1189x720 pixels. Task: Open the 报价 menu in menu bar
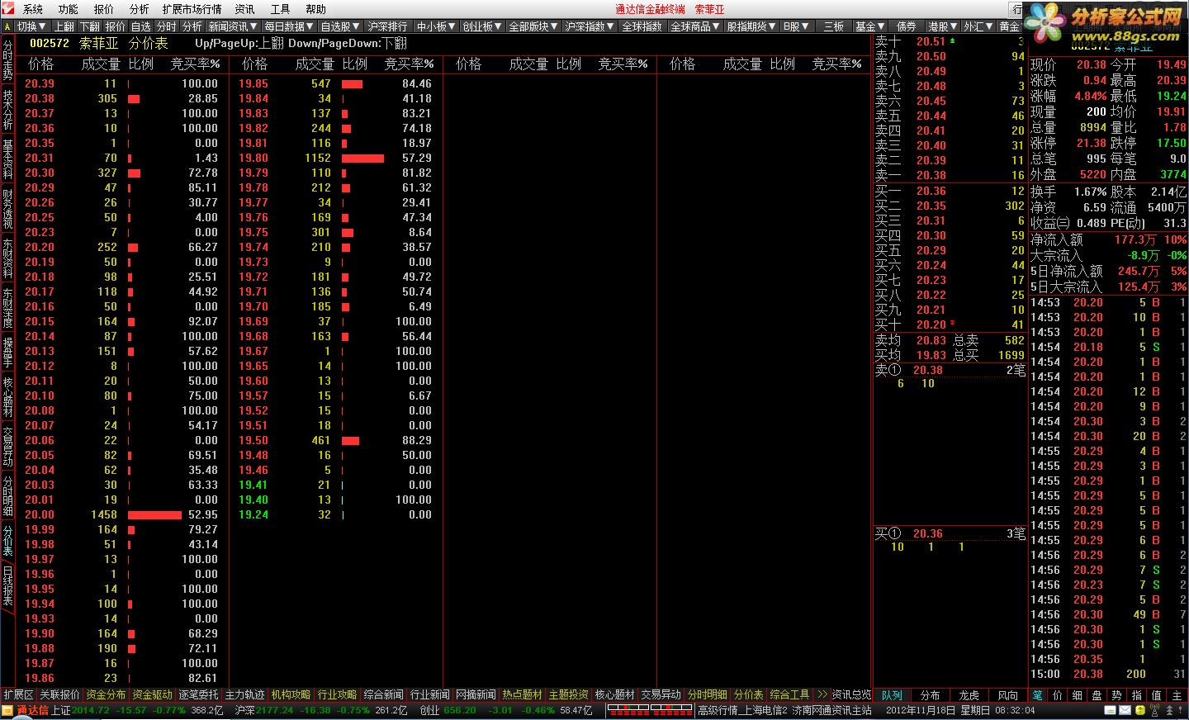tap(104, 9)
